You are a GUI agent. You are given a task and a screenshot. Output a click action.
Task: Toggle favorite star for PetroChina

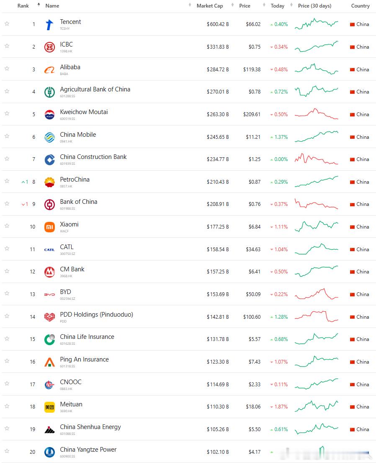click(7, 181)
